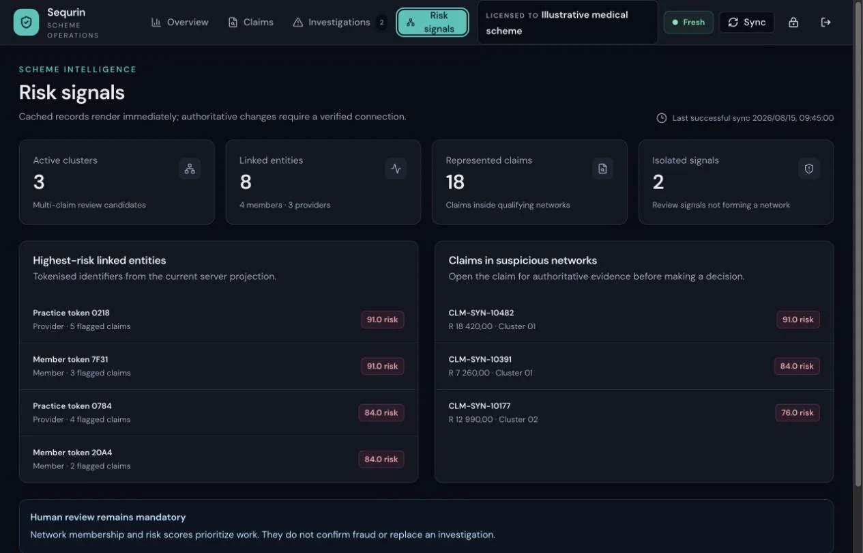Click 76.0 risk badge for CLM-SYN-10177
Screen dimensions: 863x553
[798, 412]
